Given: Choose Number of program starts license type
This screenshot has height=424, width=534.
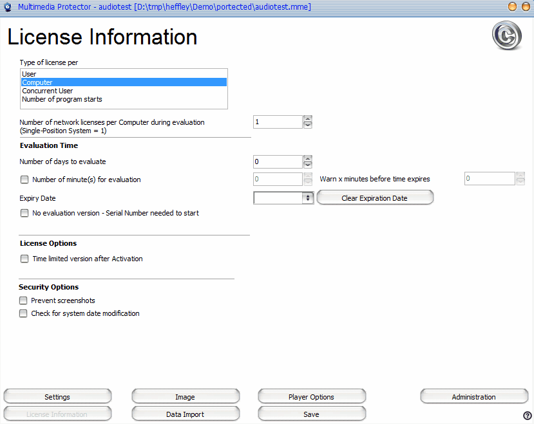Looking at the screenshot, I should pyautogui.click(x=62, y=99).
